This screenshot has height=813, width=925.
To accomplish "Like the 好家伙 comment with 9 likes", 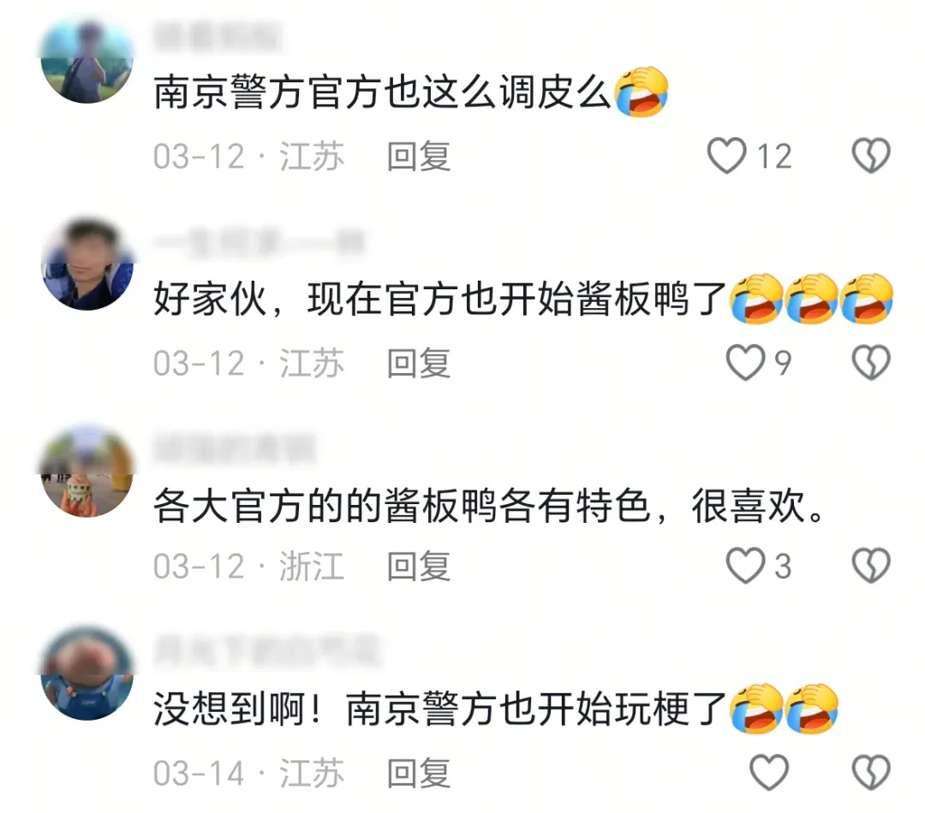I will (744, 363).
